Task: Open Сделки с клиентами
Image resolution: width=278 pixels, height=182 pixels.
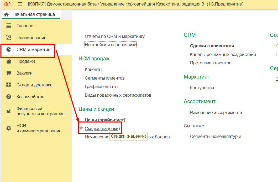Action: pos(212,46)
